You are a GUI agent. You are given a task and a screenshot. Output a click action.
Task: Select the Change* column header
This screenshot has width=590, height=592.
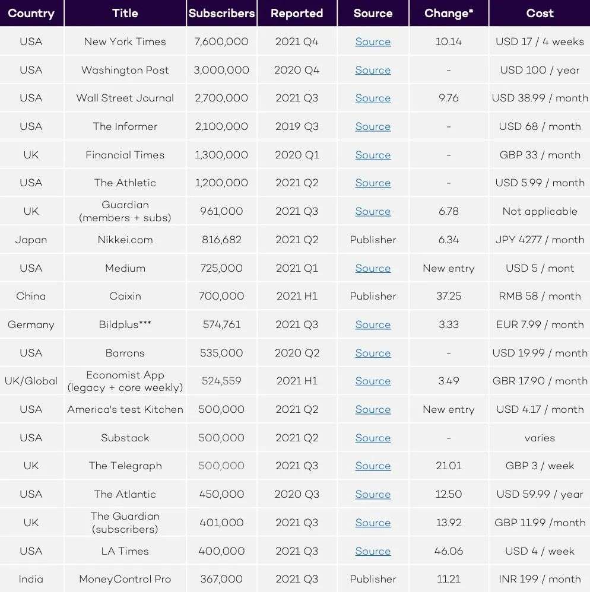[x=449, y=13]
